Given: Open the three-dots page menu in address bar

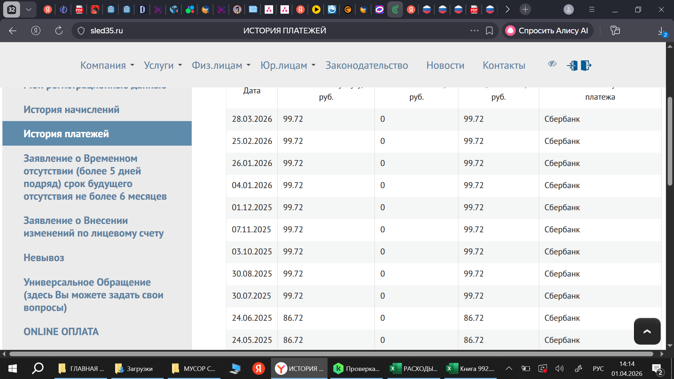Looking at the screenshot, I should [474, 31].
